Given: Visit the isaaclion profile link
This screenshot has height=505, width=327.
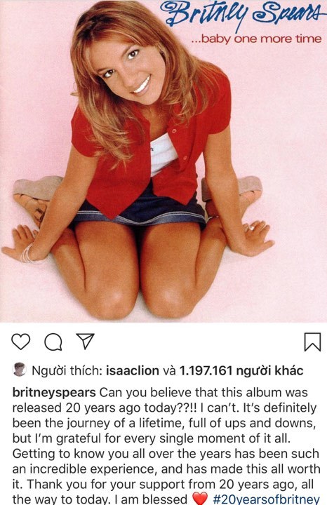Looking at the screenshot, I should (x=133, y=371).
